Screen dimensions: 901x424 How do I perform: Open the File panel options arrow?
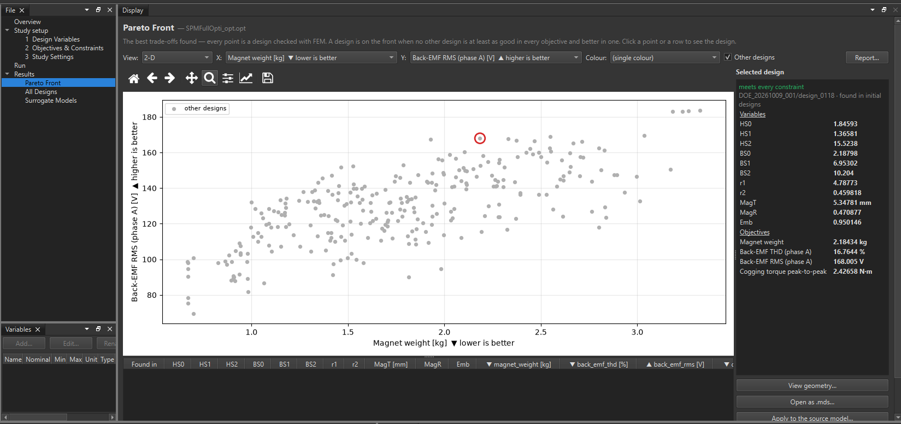87,10
